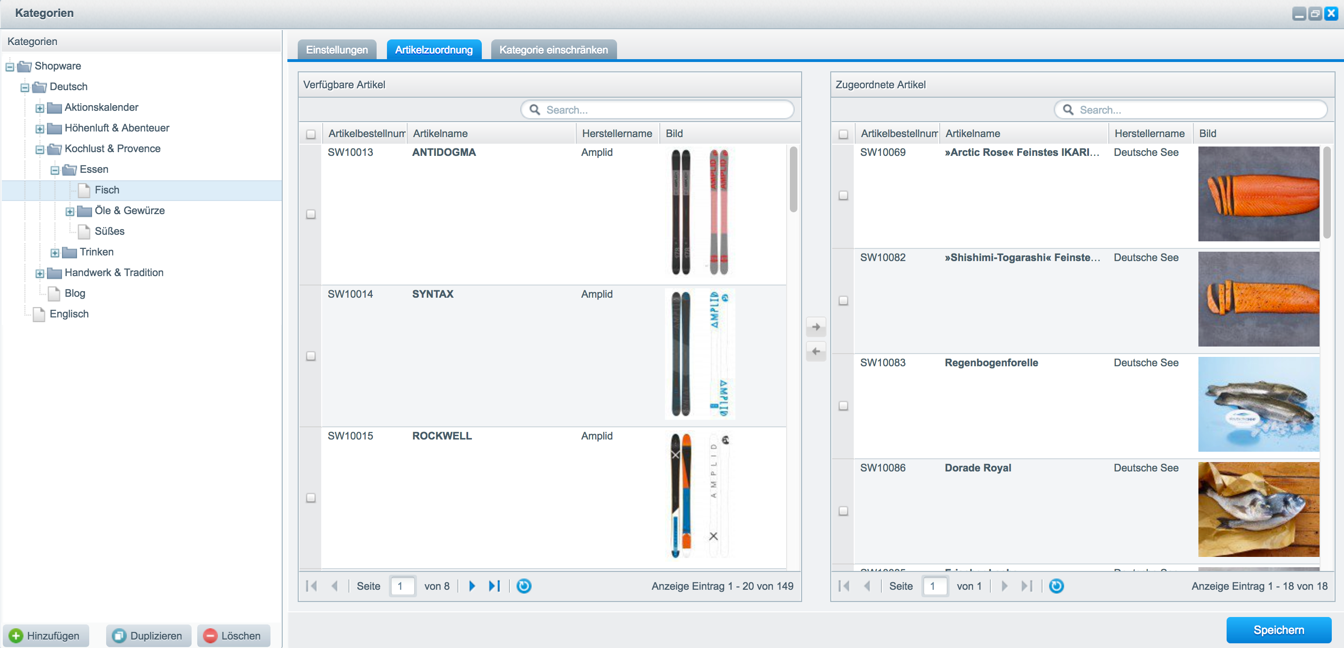Go to next page in Zugeordnete Artikel
Viewport: 1344px width, 648px height.
click(x=1004, y=586)
